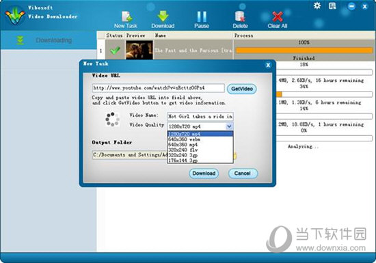This screenshot has height=263, width=376.
Task: Open the Fast and the Furious preview thumbnail
Action: tap(139, 50)
